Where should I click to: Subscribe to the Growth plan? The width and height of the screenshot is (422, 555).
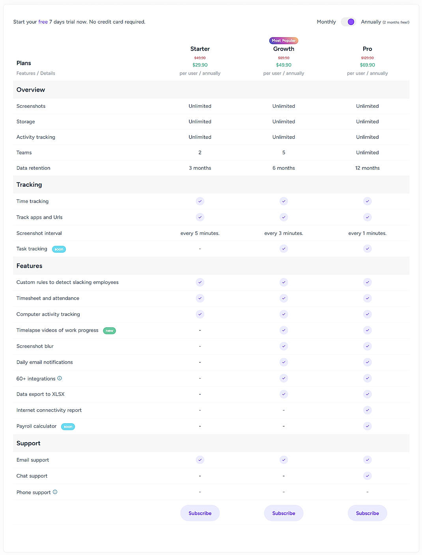tap(284, 513)
